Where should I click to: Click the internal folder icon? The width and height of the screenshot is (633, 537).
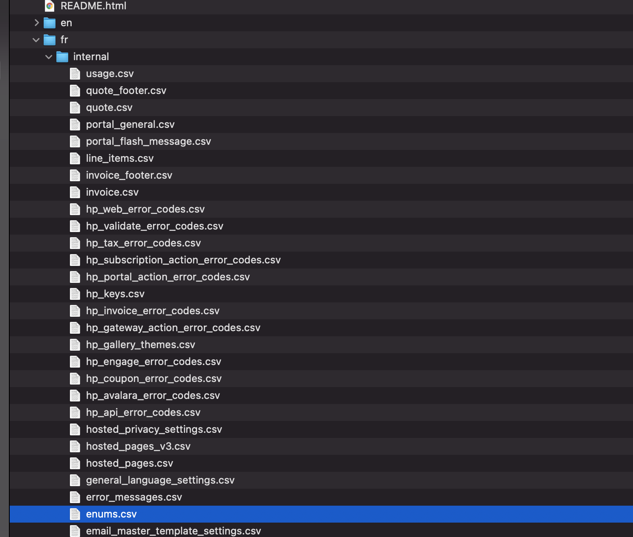click(62, 57)
